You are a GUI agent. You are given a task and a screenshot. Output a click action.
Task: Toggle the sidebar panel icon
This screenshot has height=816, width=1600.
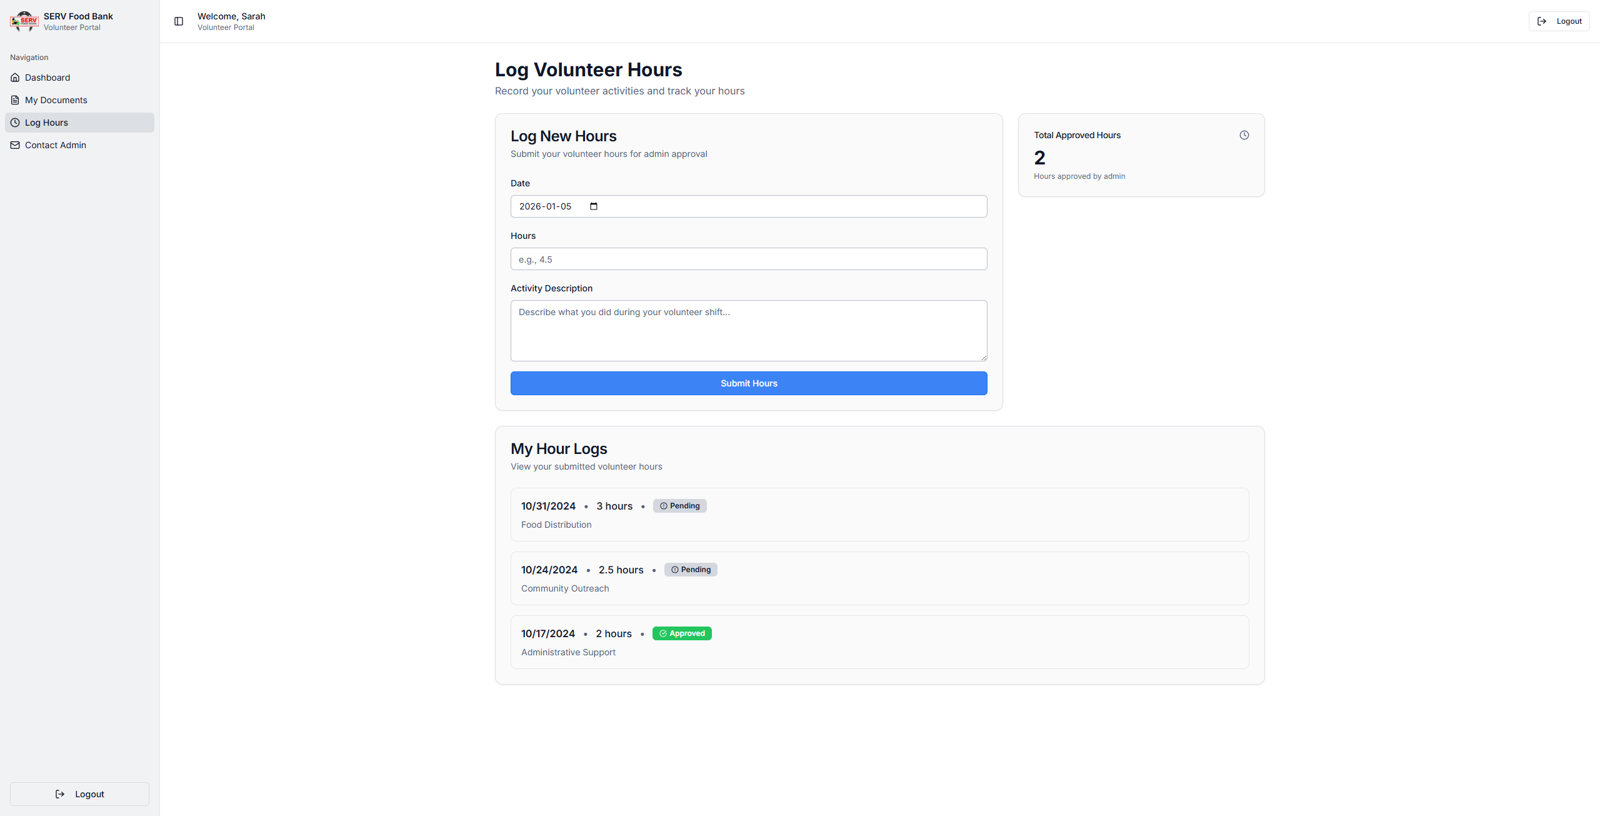[x=179, y=21]
